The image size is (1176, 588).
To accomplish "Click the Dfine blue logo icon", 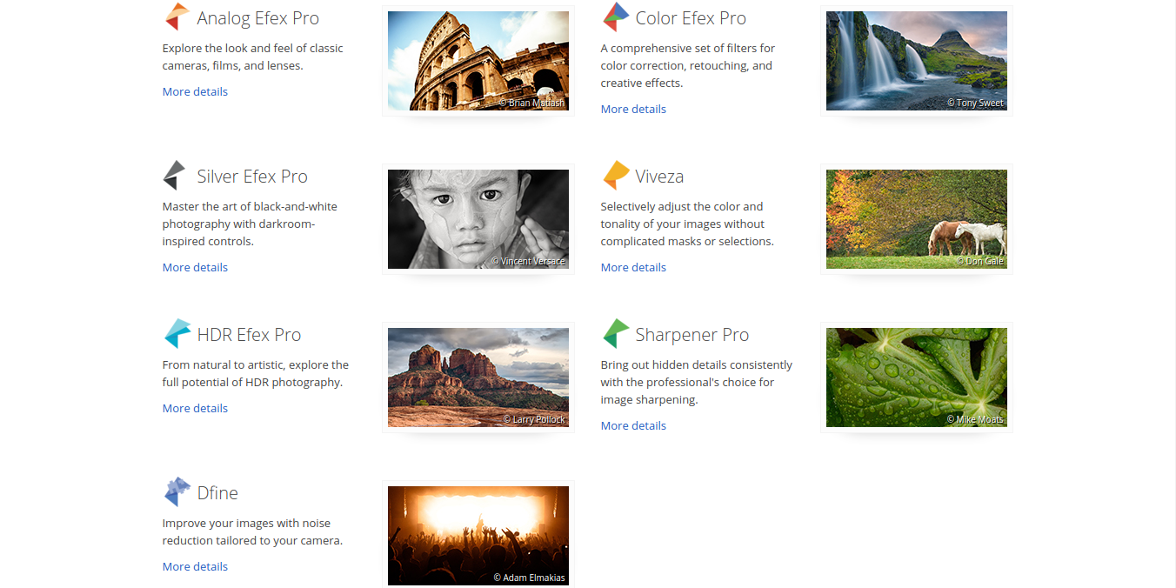I will pyautogui.click(x=177, y=492).
